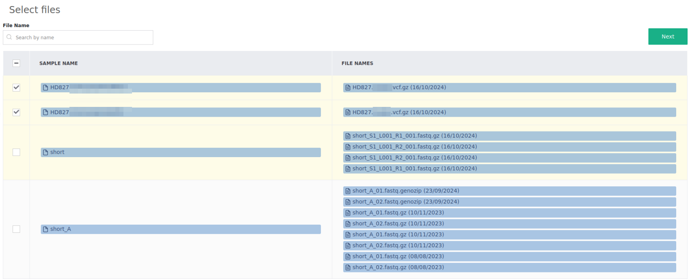Focus the 'Search by name' input field

click(81, 38)
